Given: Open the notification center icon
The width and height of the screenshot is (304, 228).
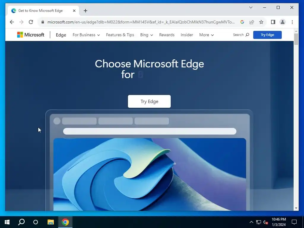Looking at the screenshot, I should click(x=294, y=222).
